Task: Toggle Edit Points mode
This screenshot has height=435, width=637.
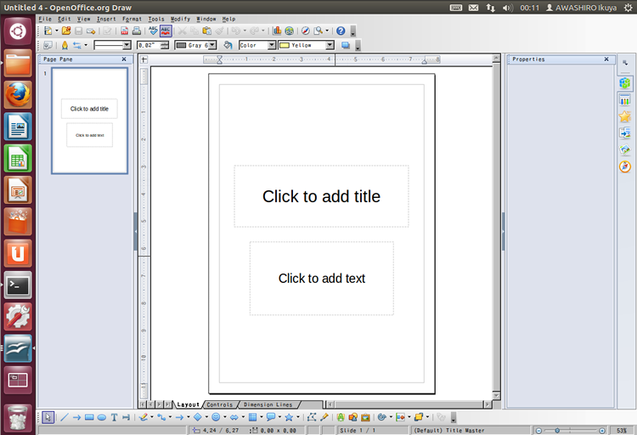Action: point(312,417)
